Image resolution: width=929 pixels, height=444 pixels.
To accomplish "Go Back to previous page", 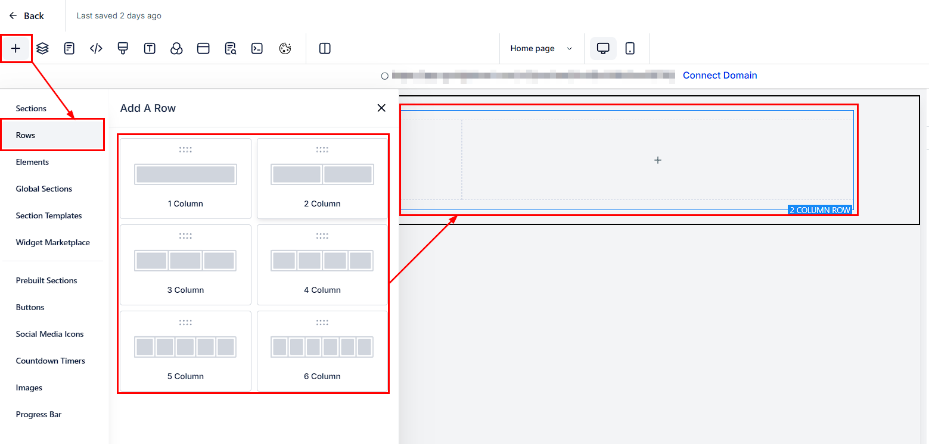I will point(27,15).
